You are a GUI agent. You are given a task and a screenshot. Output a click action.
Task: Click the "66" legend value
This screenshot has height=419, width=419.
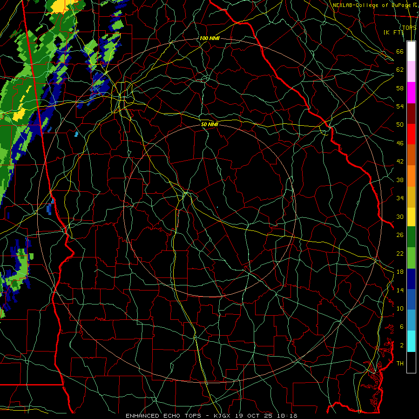400,52
